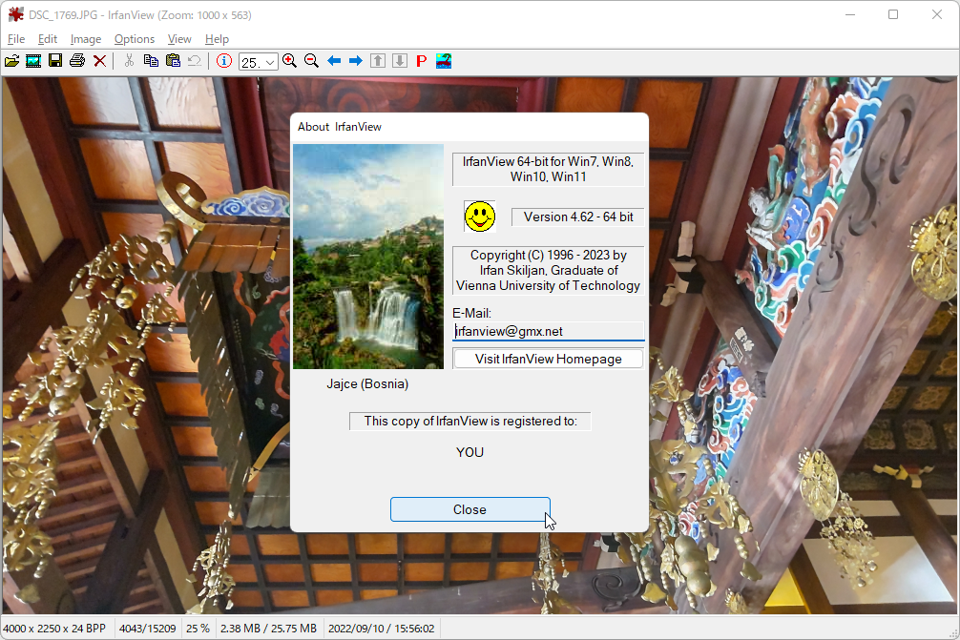Dismiss the About dialog with Close

tap(470, 508)
